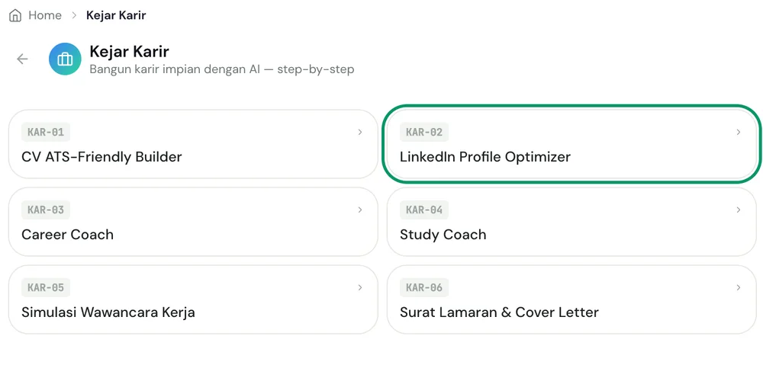Image resolution: width=763 pixels, height=381 pixels.
Task: Click the subtitle 'Bangun karir impian dengan AI'
Action: [175, 69]
